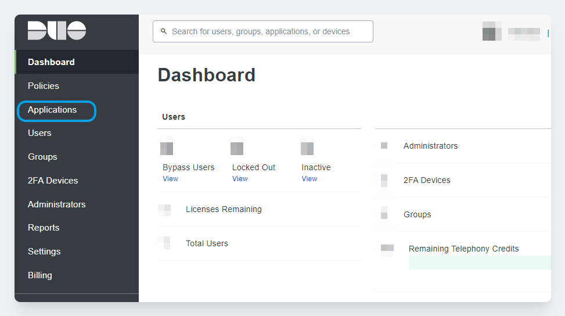Select the Administrators row in the dashboard panel
The image size is (565, 316).
tap(430, 146)
